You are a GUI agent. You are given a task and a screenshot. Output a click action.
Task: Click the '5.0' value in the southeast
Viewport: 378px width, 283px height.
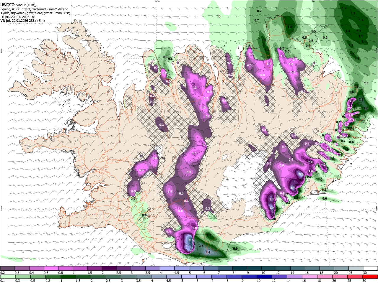(301, 175)
